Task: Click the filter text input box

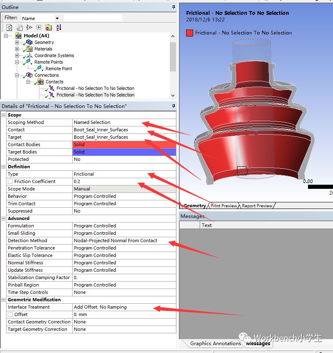Action: (x=92, y=18)
